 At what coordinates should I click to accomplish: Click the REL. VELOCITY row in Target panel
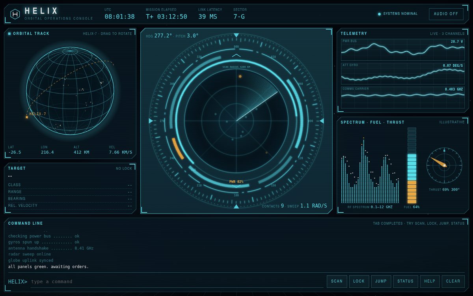[70, 206]
